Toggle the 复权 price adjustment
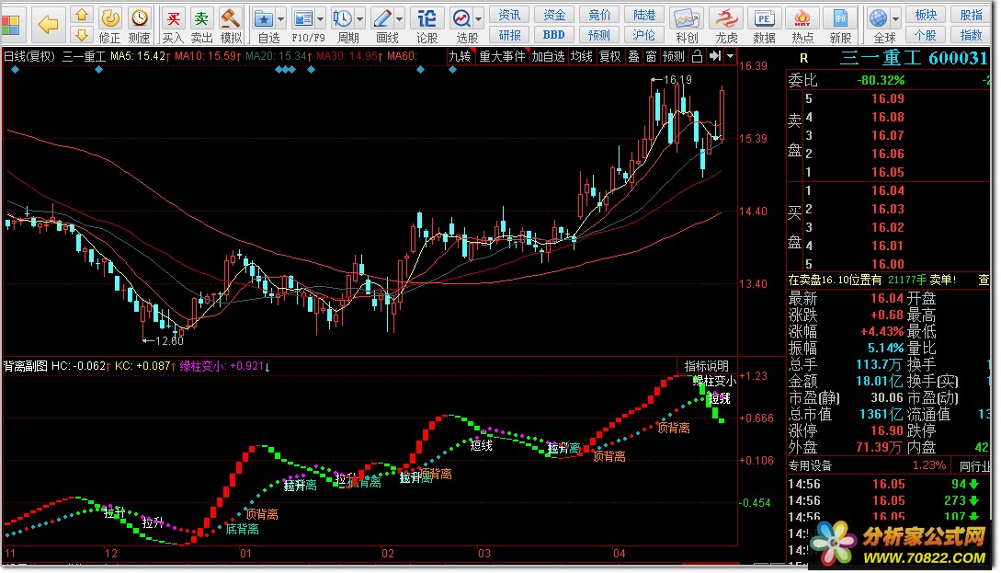Image resolution: width=1001 pixels, height=573 pixels. tap(609, 56)
